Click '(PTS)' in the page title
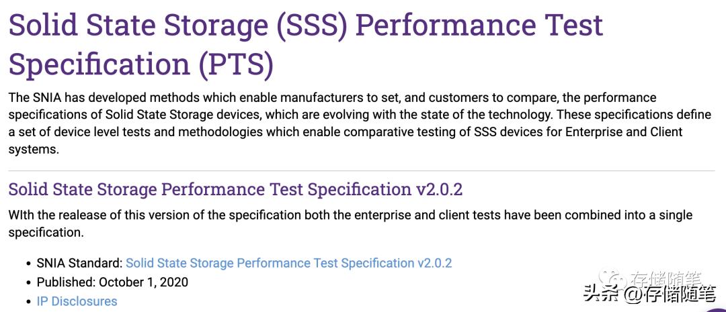Viewport: 726px width, 312px height. (235, 64)
